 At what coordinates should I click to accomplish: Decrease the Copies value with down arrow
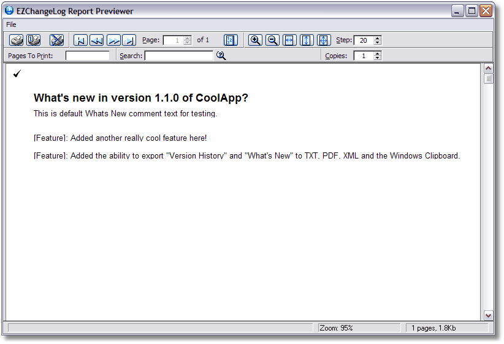tap(377, 58)
